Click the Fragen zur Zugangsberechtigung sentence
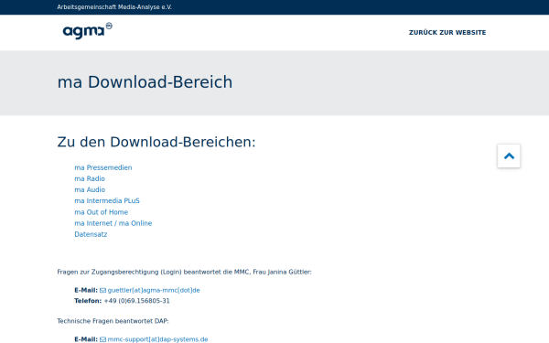The height and width of the screenshot is (343, 549). [184, 272]
